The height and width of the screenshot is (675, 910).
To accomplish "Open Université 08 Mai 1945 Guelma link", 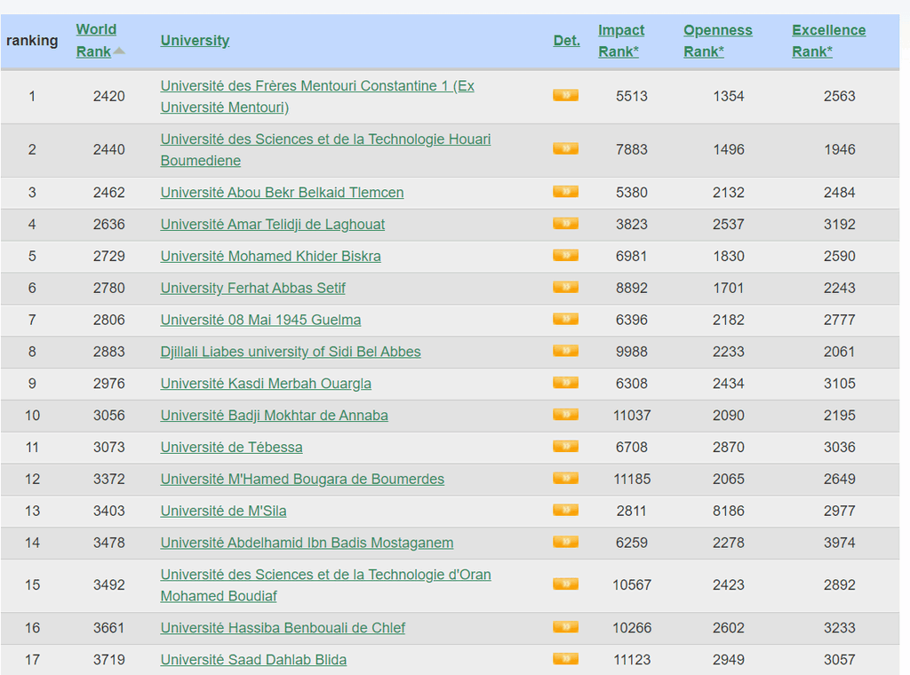I will pos(260,320).
